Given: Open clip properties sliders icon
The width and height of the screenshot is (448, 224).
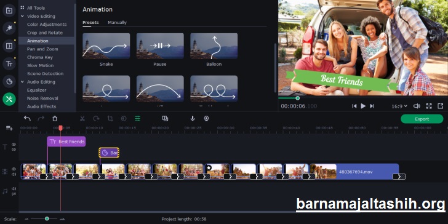Looking at the screenshot, I should (x=138, y=119).
